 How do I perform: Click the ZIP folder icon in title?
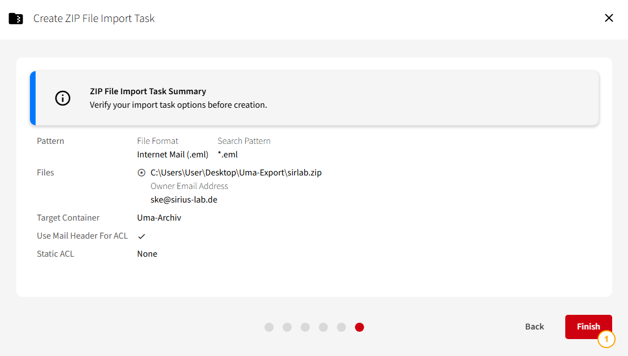click(x=16, y=19)
